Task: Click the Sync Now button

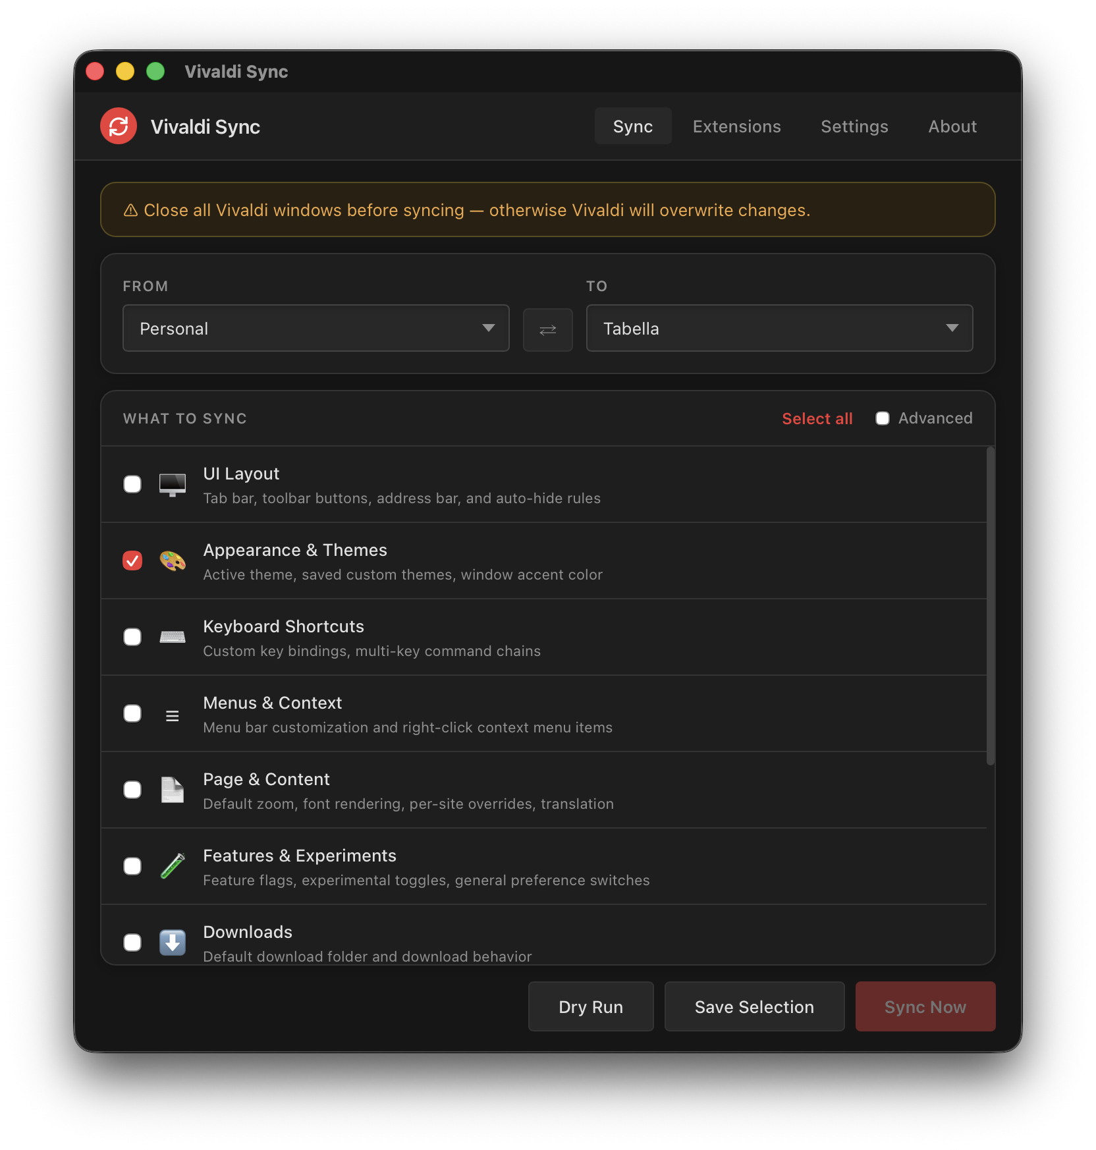Action: click(925, 1006)
